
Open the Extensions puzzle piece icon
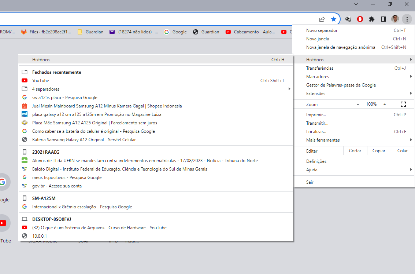371,19
